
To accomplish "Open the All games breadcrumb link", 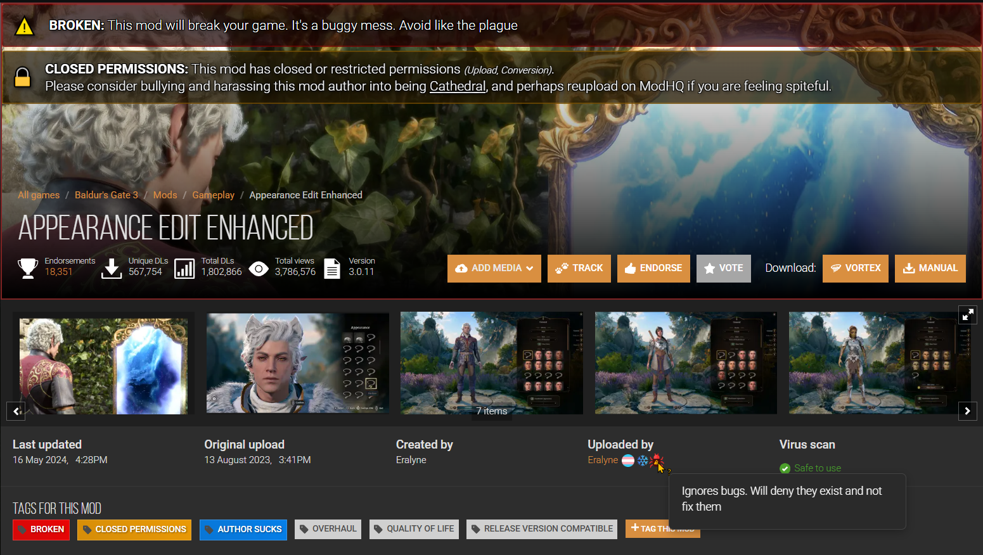I will click(39, 195).
